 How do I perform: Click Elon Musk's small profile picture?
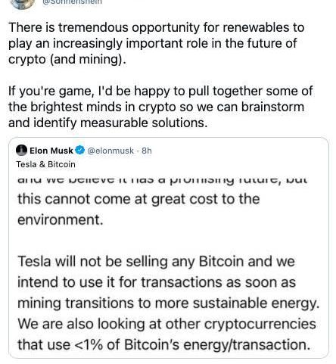(21, 151)
